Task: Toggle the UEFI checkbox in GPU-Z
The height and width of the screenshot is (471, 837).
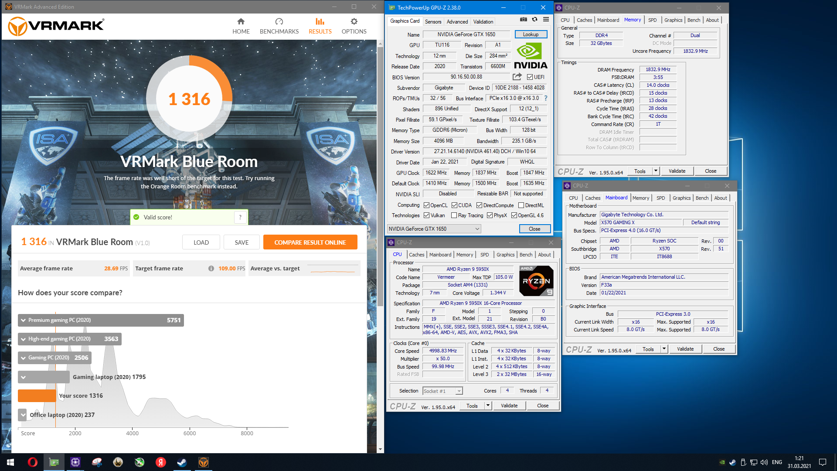Action: click(530, 77)
